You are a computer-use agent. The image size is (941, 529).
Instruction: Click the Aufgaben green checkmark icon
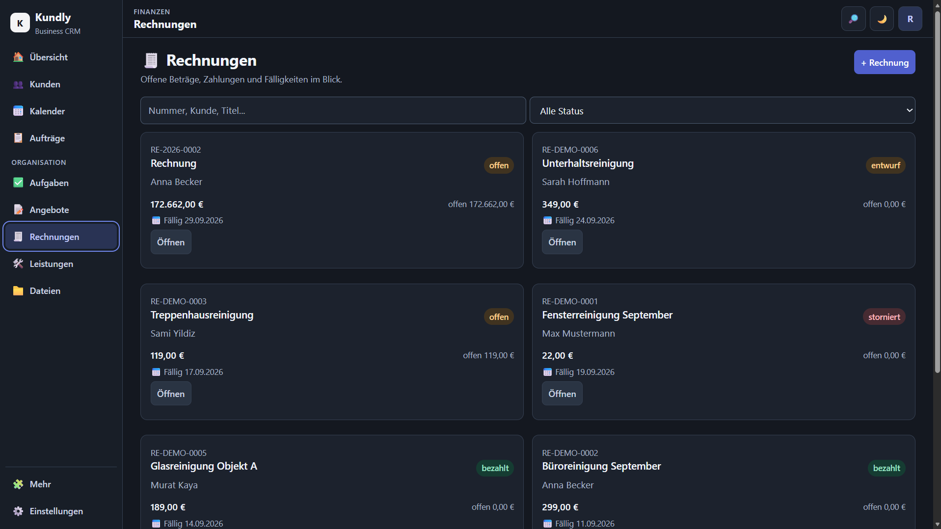click(18, 183)
